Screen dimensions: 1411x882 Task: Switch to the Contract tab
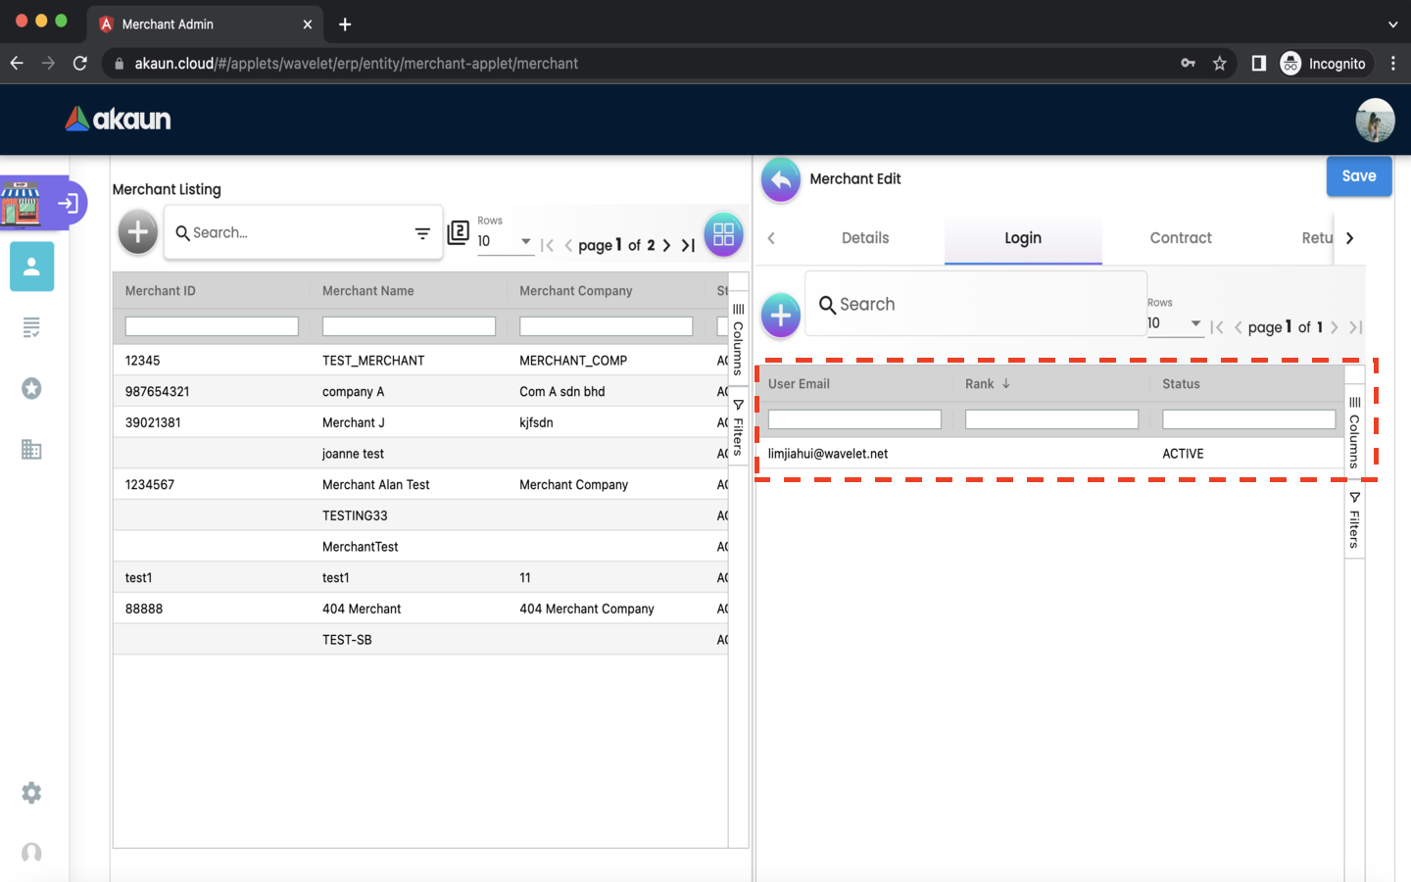click(1180, 238)
